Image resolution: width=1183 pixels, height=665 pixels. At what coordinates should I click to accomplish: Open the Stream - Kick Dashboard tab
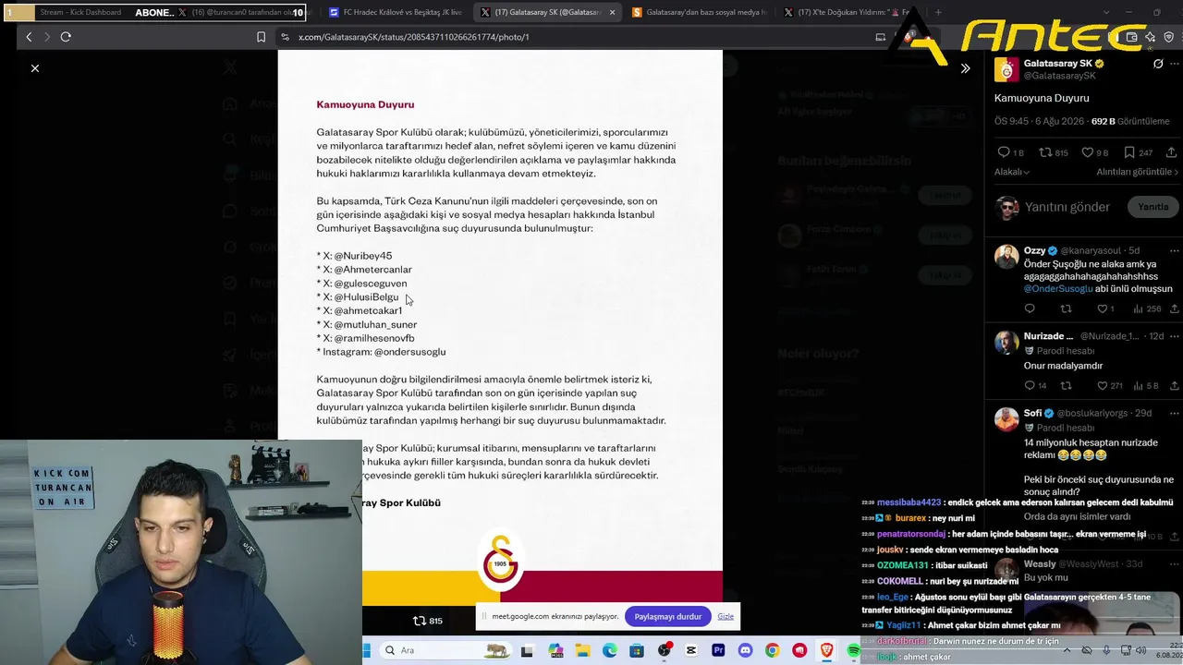(x=80, y=12)
